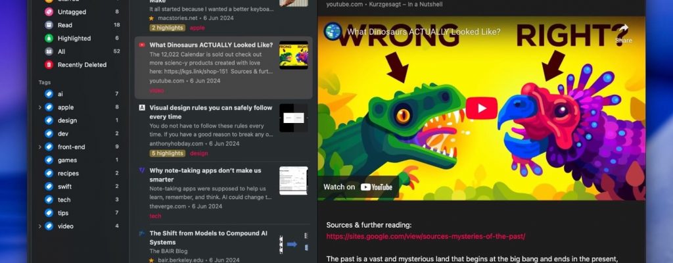This screenshot has height=263, width=673.
Task: Expand the video tag disclosure arrow
Action: click(39, 226)
